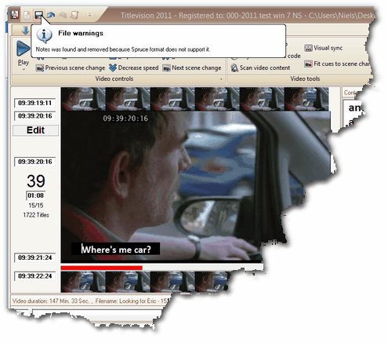Image resolution: width=388 pixels, height=343 pixels.
Task: Open the Visual sync tool
Action: pos(324,48)
